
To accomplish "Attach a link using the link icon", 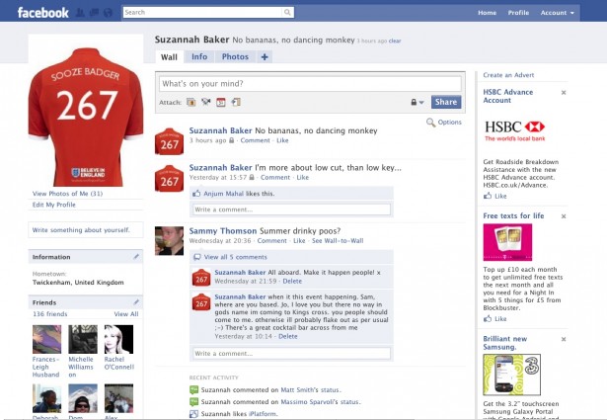I will click(x=236, y=102).
